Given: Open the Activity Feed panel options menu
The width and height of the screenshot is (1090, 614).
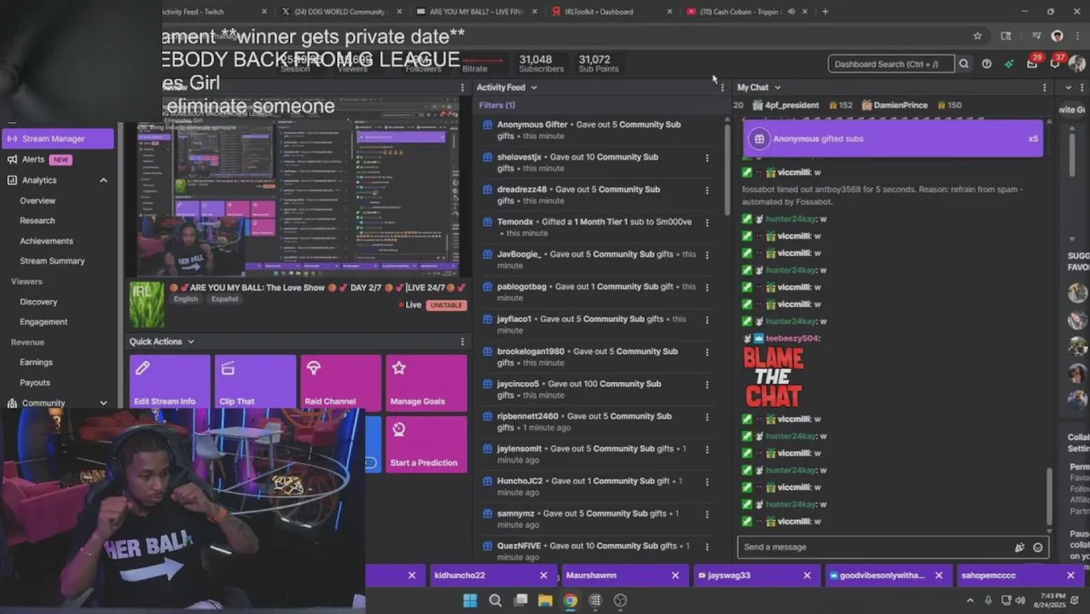Looking at the screenshot, I should [722, 87].
